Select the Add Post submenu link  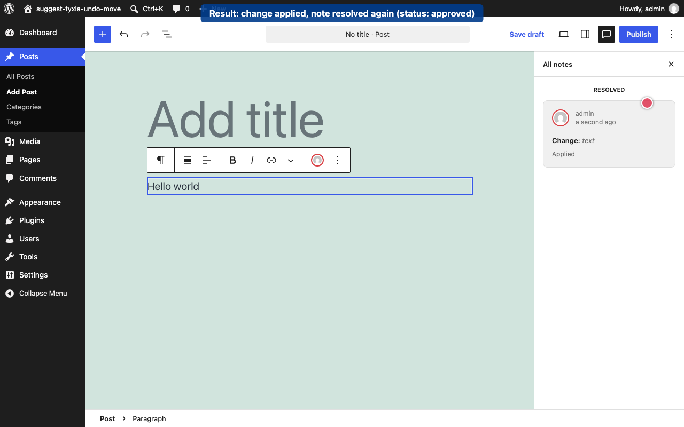click(22, 92)
